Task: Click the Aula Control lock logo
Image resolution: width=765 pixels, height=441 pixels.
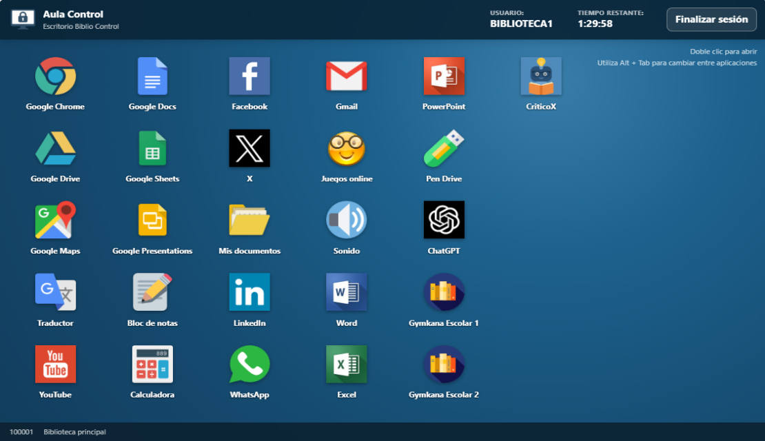Action: click(23, 19)
